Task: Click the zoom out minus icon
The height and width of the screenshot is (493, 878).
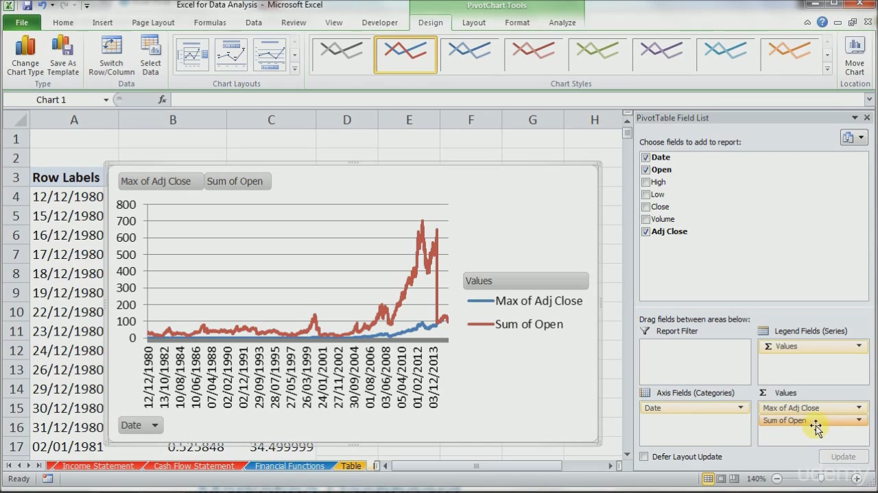Action: (x=777, y=479)
